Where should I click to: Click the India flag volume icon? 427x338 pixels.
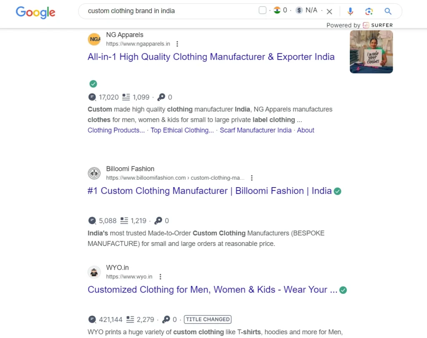[277, 10]
